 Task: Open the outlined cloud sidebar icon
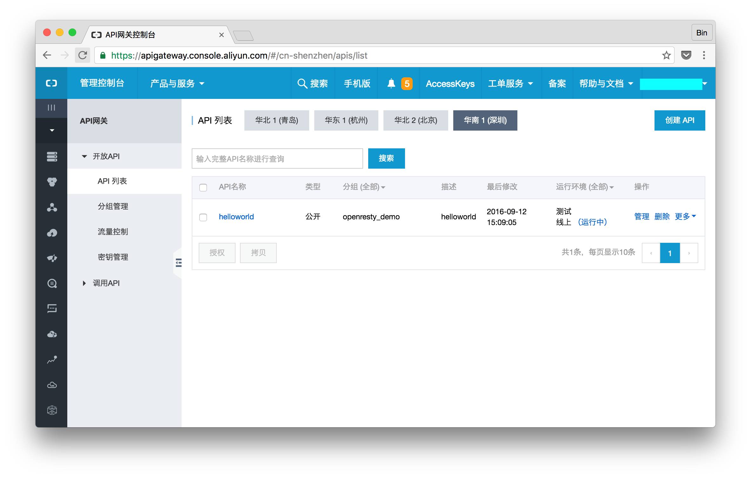(52, 385)
